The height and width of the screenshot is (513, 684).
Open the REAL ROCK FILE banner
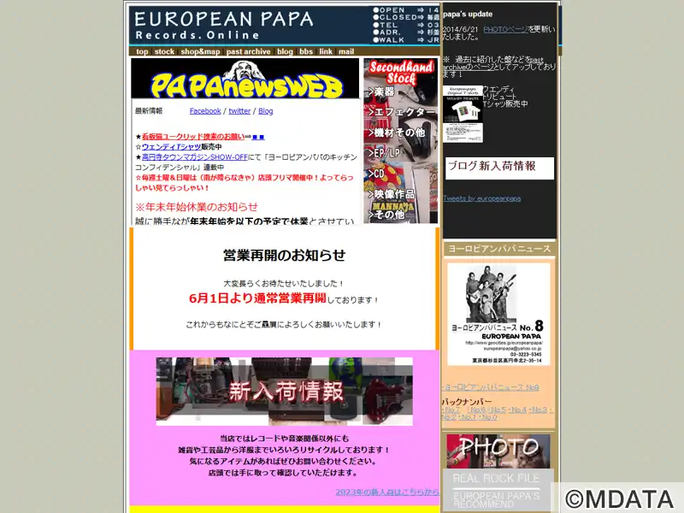click(x=497, y=479)
